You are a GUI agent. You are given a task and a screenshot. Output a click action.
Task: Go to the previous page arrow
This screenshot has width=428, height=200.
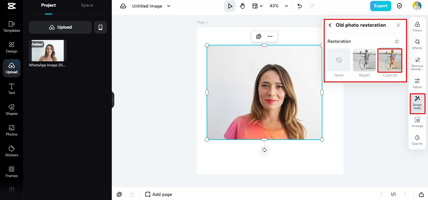[382, 194]
